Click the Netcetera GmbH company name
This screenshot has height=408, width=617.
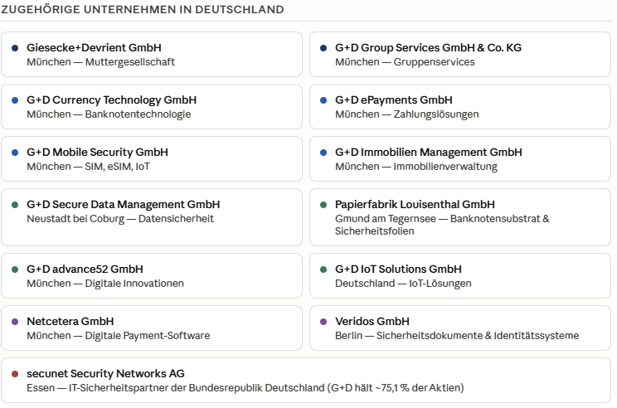tap(70, 322)
